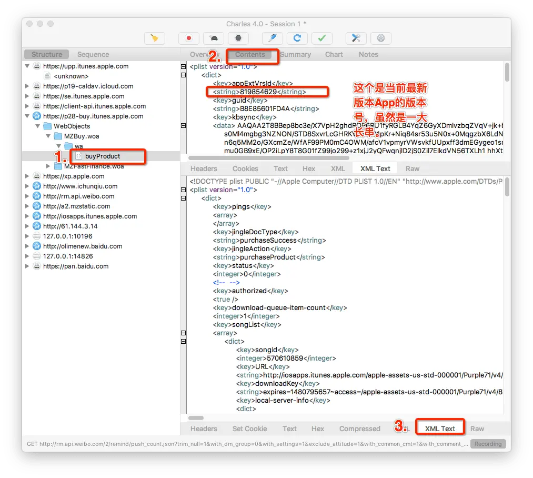
Task: Click globe icon beside www.ichunqiu.com
Action: coord(37,186)
